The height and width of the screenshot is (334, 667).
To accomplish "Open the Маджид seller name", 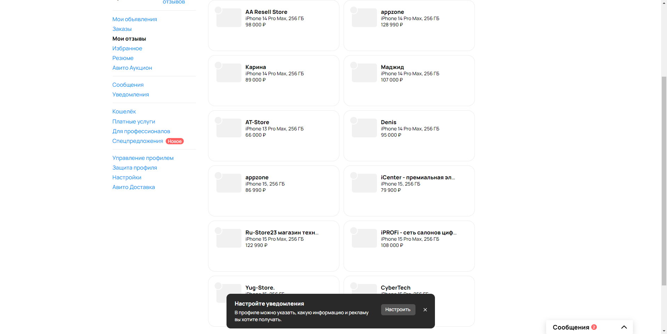I will point(393,67).
